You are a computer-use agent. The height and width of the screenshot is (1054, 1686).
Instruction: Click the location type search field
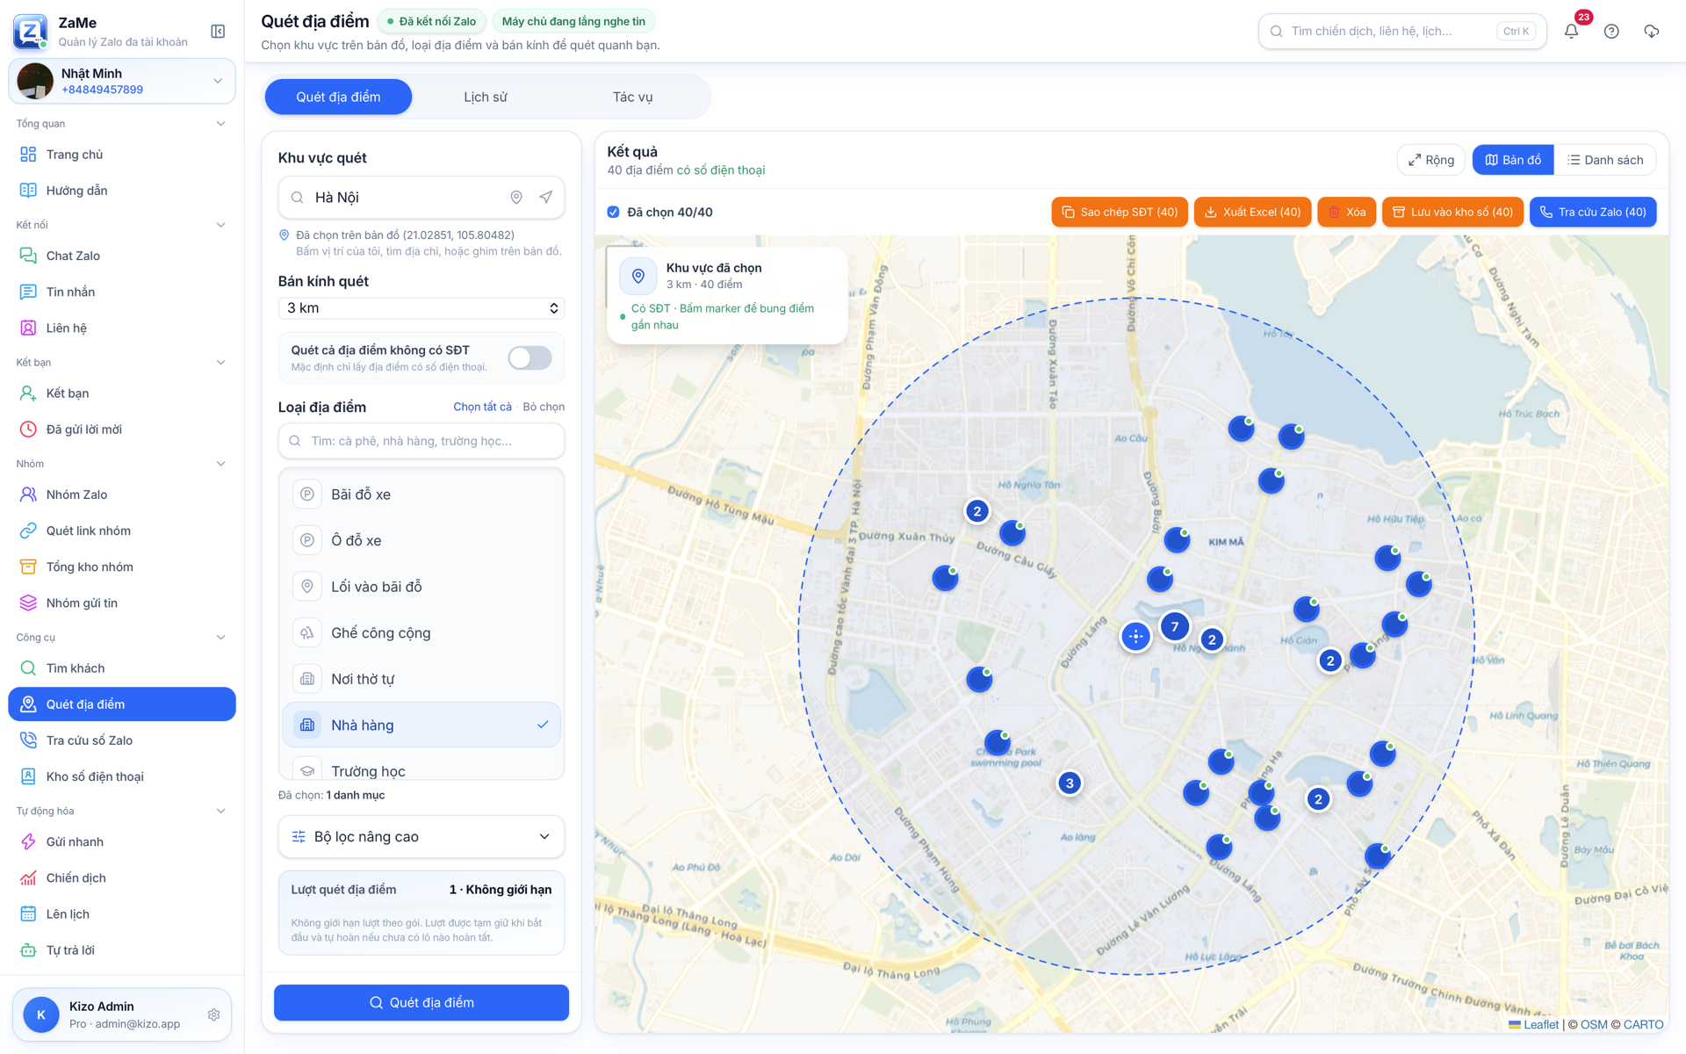click(x=421, y=441)
